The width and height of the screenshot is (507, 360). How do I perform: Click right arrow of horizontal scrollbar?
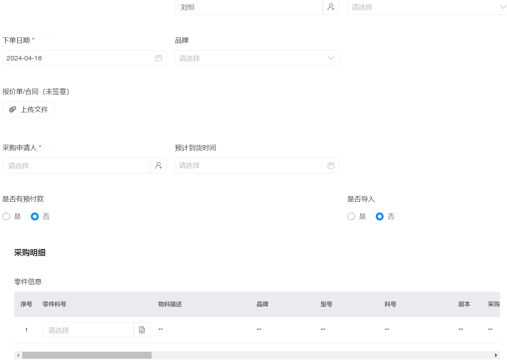point(496,355)
